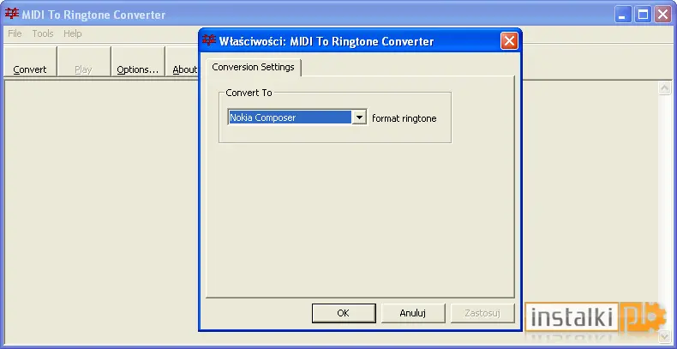The image size is (677, 349).
Task: Click the Convert toolbar button
Action: (x=30, y=62)
